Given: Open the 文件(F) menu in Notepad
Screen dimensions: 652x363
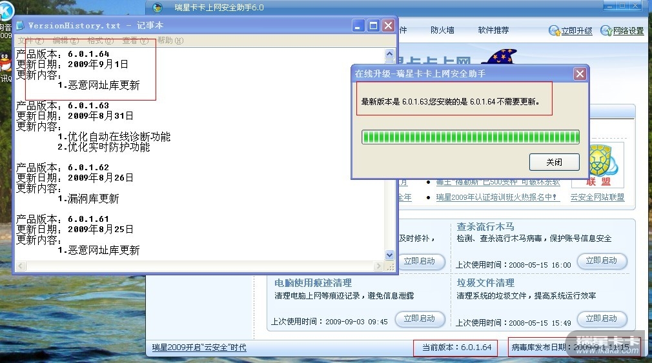Looking at the screenshot, I should pyautogui.click(x=30, y=41).
